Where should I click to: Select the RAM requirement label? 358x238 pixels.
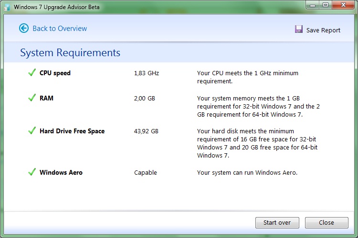[46, 98]
